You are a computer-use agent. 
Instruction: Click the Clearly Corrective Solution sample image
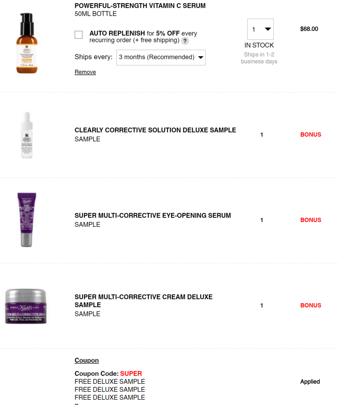pos(27,135)
